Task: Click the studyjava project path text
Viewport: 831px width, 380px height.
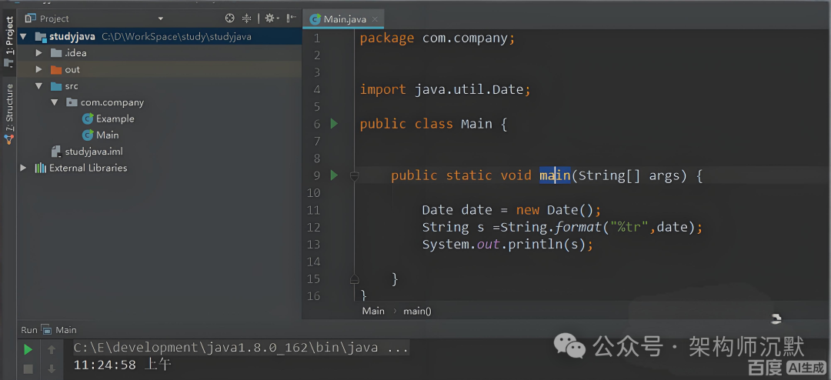Action: [x=176, y=37]
